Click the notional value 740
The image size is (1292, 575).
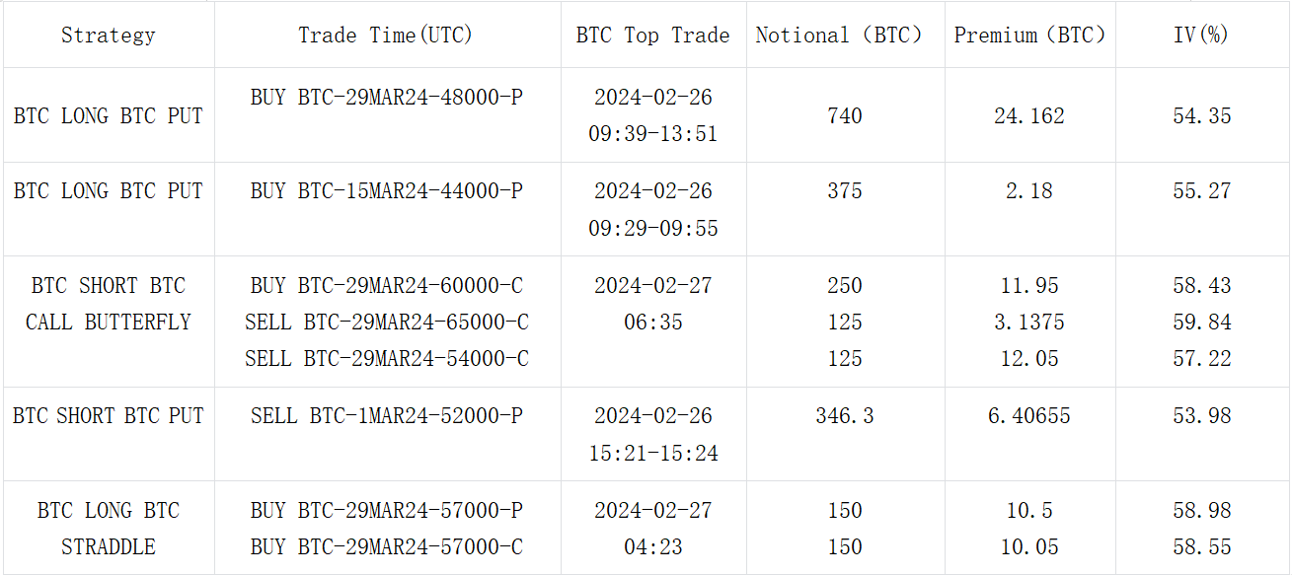(x=845, y=115)
